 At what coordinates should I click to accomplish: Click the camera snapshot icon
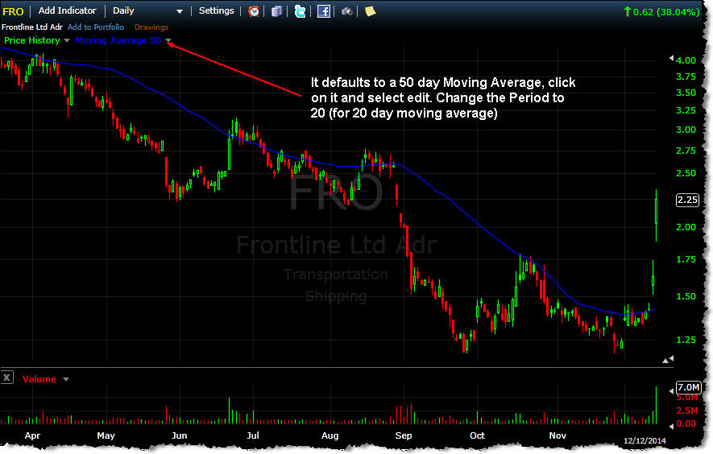pyautogui.click(x=347, y=11)
